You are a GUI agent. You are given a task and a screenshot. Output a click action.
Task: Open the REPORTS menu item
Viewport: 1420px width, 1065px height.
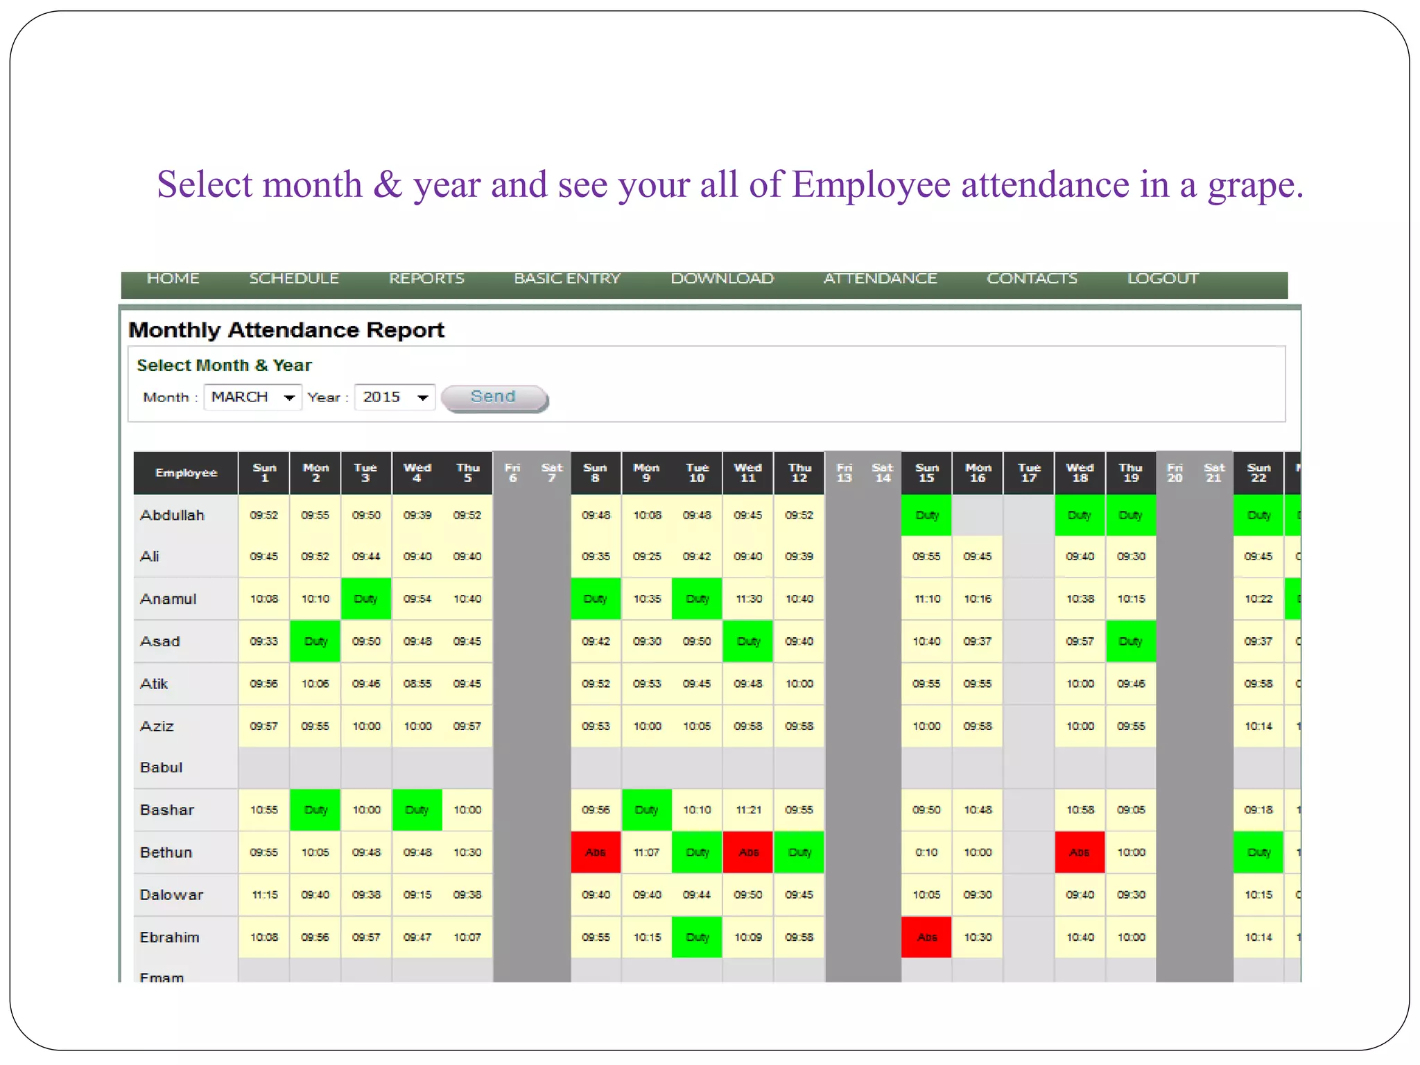(x=426, y=279)
